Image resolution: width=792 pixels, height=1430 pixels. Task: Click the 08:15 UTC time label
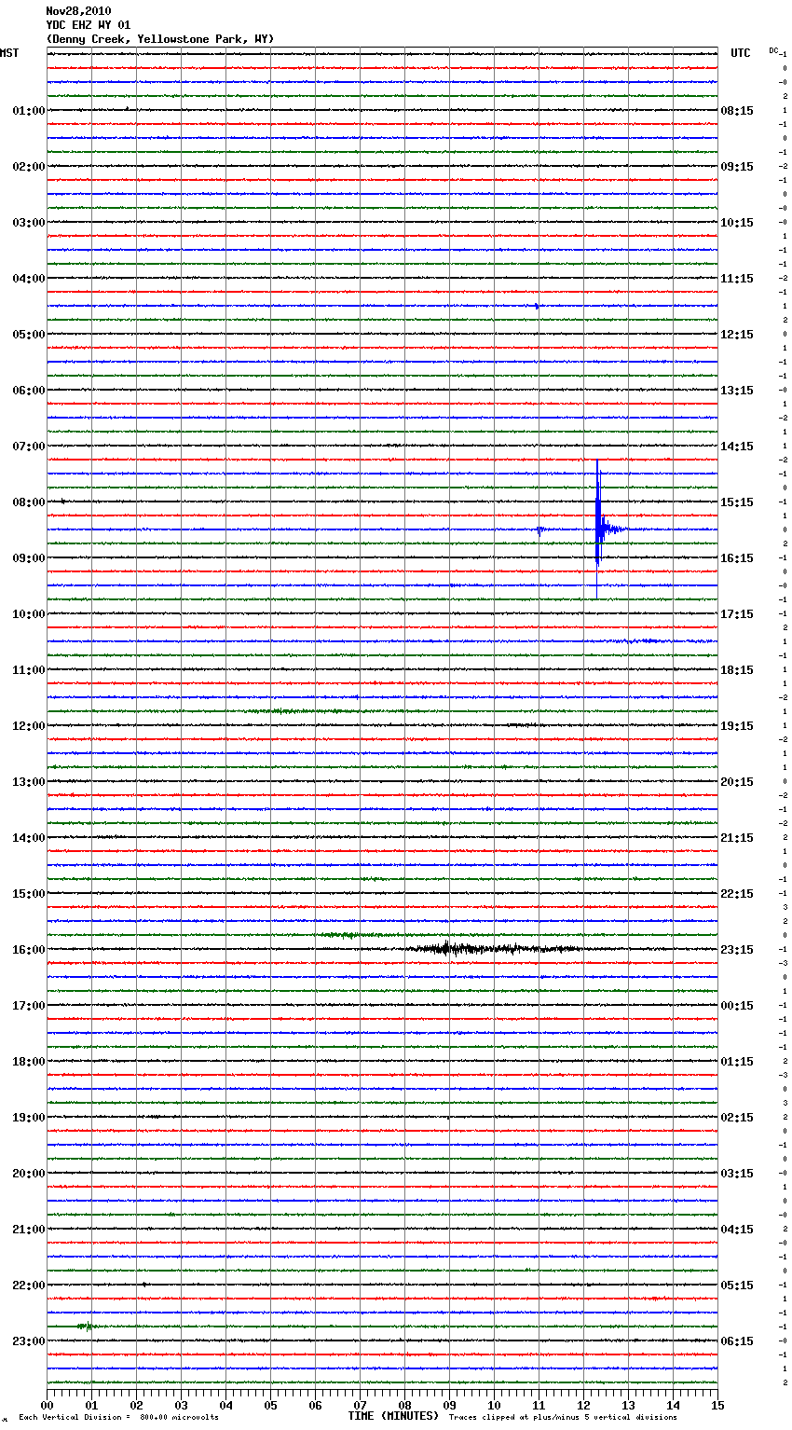coord(737,111)
